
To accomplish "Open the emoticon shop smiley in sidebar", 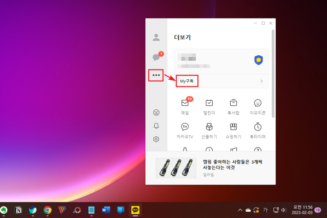I will click(x=156, y=112).
